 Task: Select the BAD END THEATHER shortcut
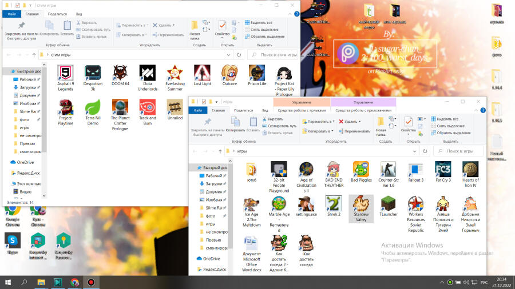pos(334,174)
